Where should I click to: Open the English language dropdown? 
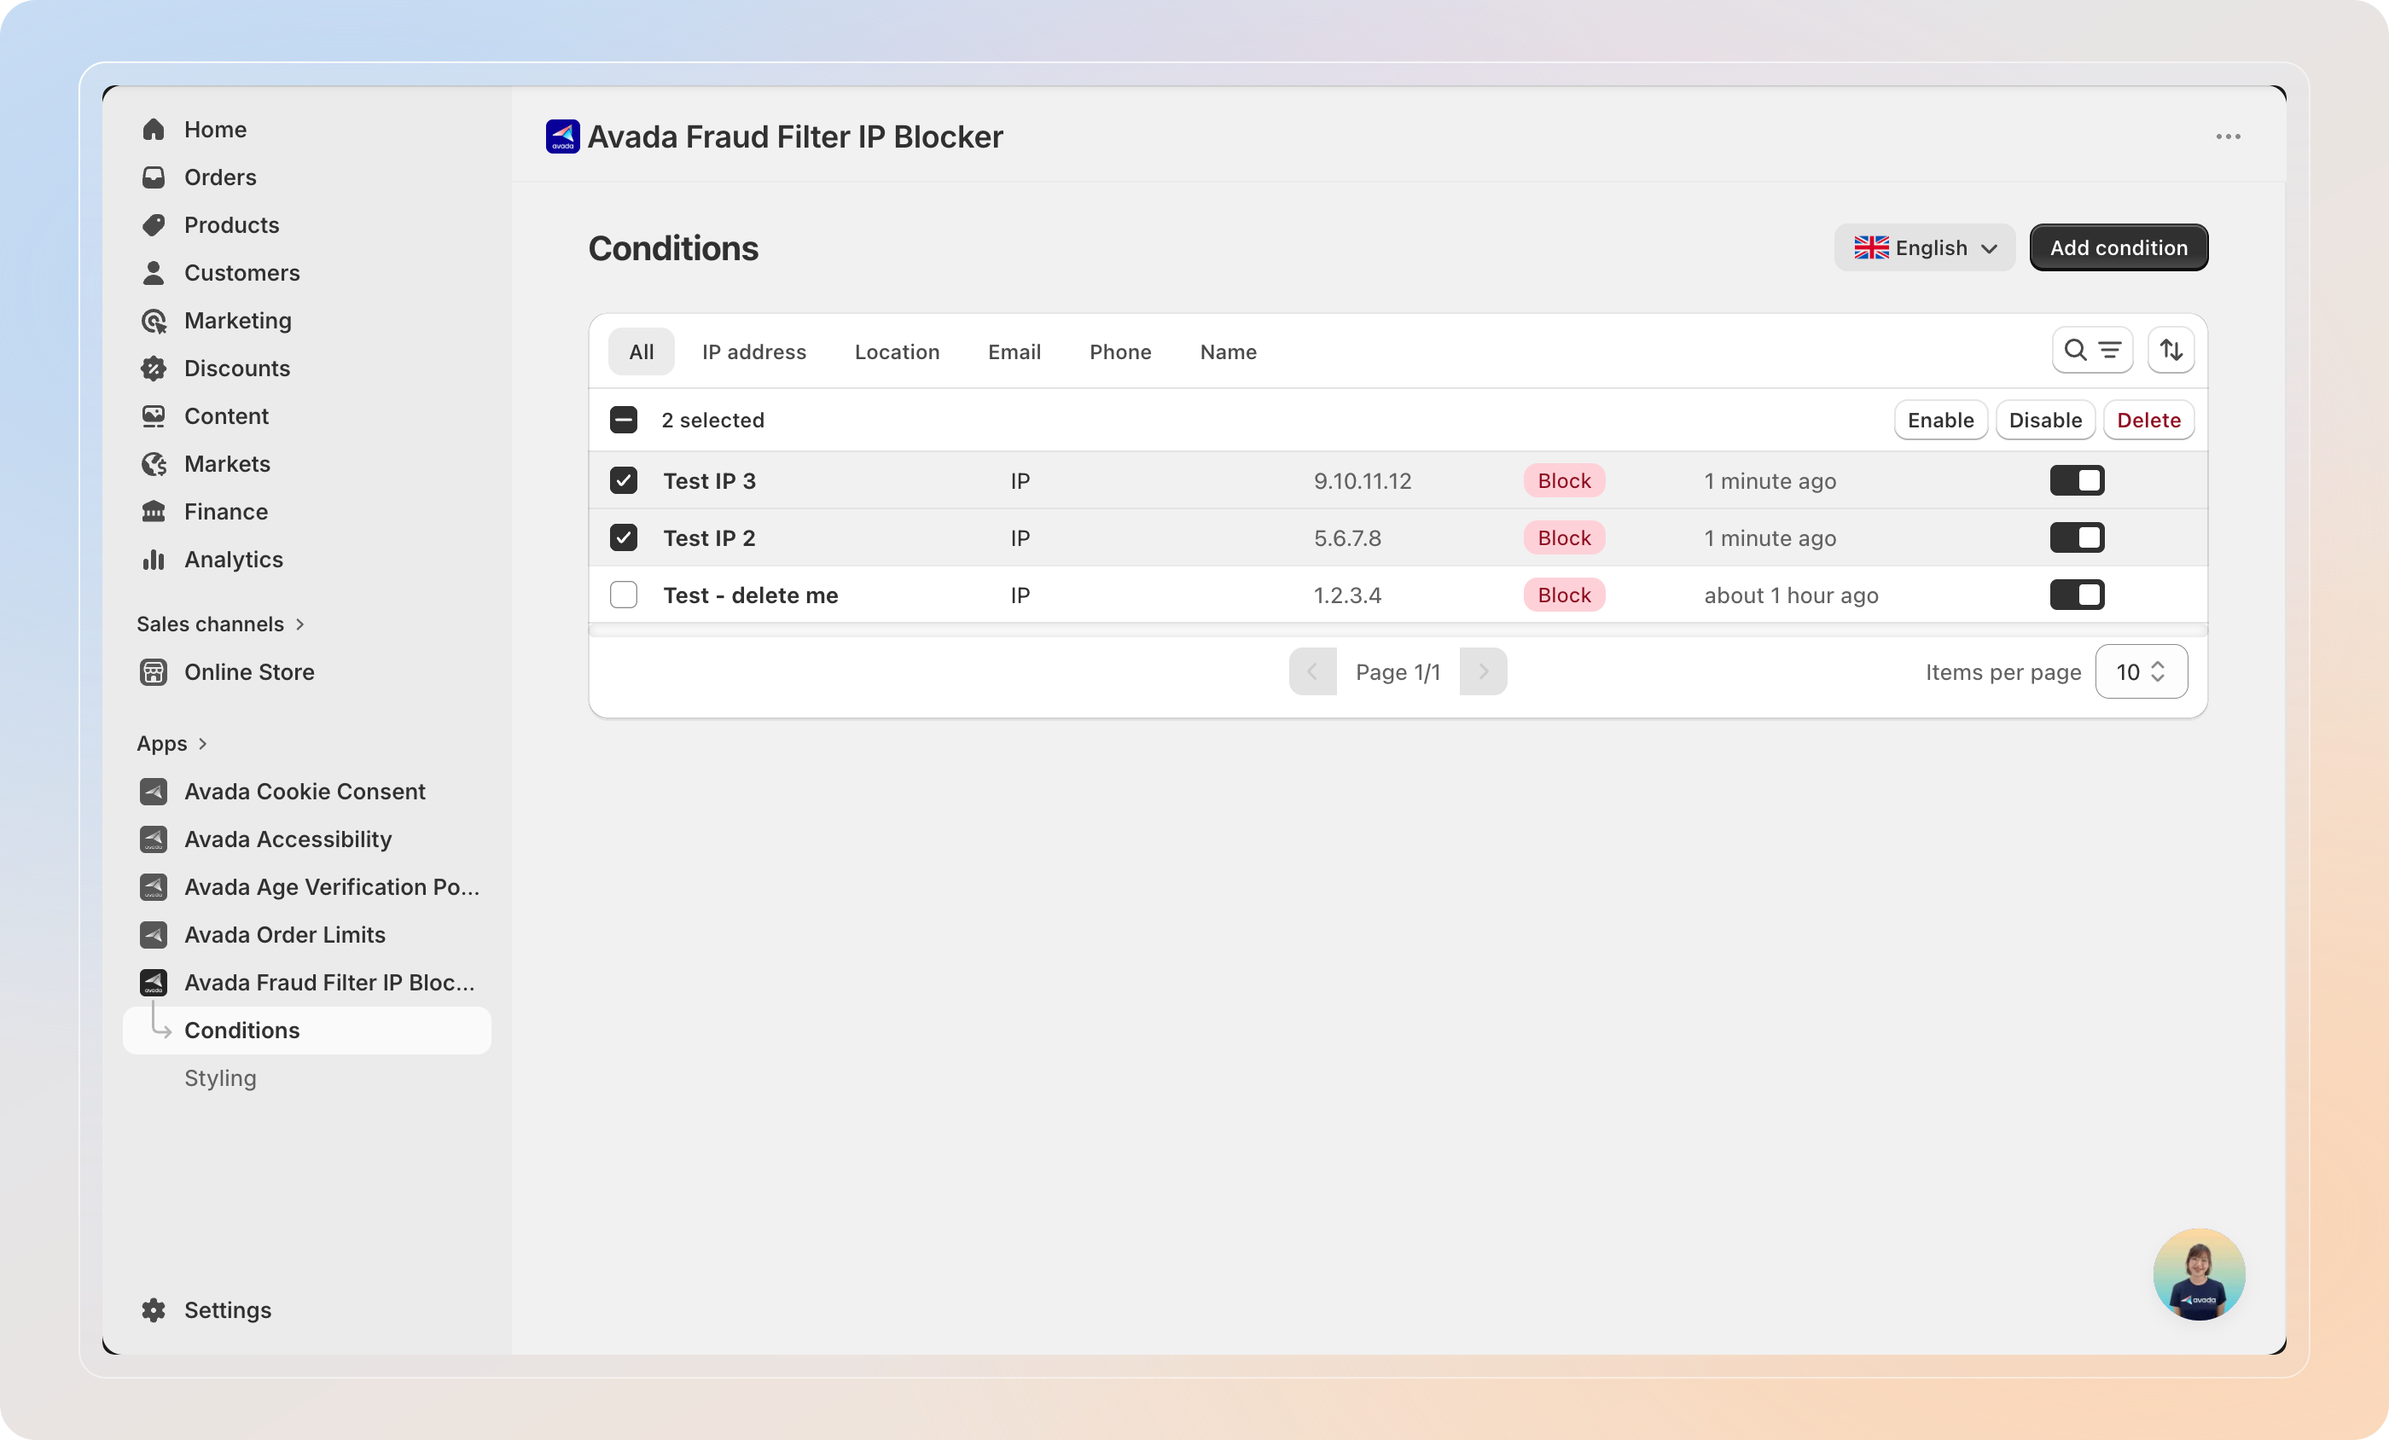point(1925,248)
